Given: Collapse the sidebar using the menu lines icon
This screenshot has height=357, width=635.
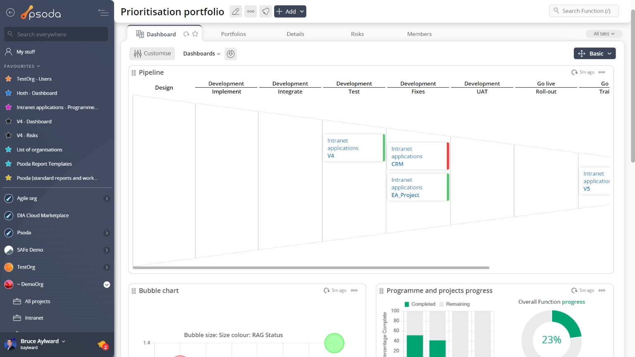Looking at the screenshot, I should coord(103,12).
